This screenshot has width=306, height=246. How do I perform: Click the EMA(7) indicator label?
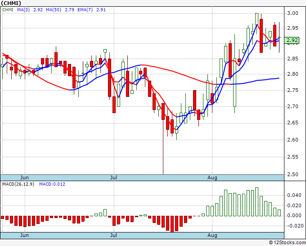85,10
